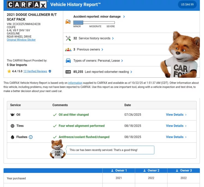The image size is (204, 187).
Task: Click the Owner 2 column header
Action: [x=151, y=170]
